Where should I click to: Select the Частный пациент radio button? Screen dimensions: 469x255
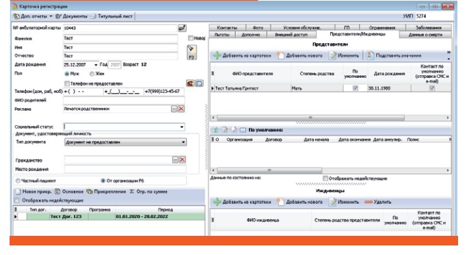[x=18, y=180]
